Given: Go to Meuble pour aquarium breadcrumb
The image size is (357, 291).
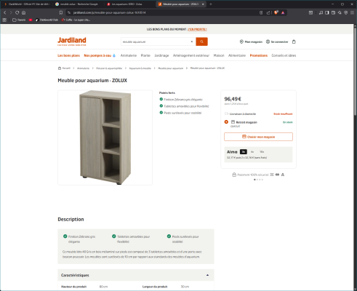Looking at the screenshot, I should click(171, 68).
